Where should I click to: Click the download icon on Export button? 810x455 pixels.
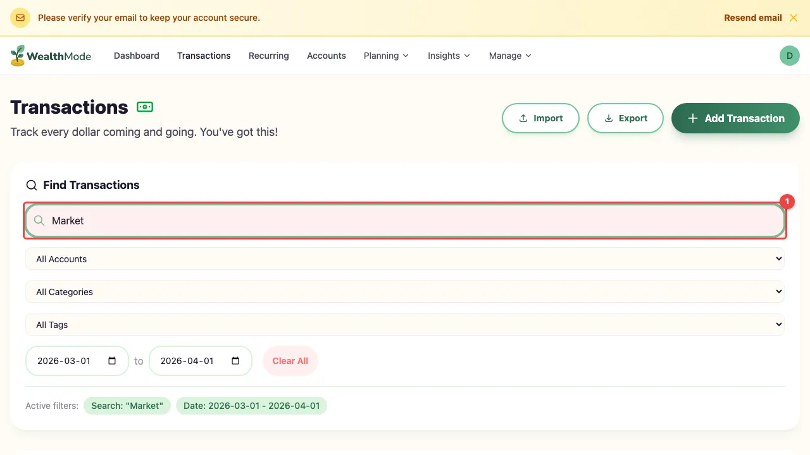pos(607,118)
